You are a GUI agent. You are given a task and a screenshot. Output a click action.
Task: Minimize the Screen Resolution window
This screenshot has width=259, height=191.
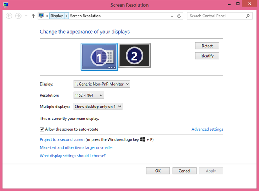[229, 4]
